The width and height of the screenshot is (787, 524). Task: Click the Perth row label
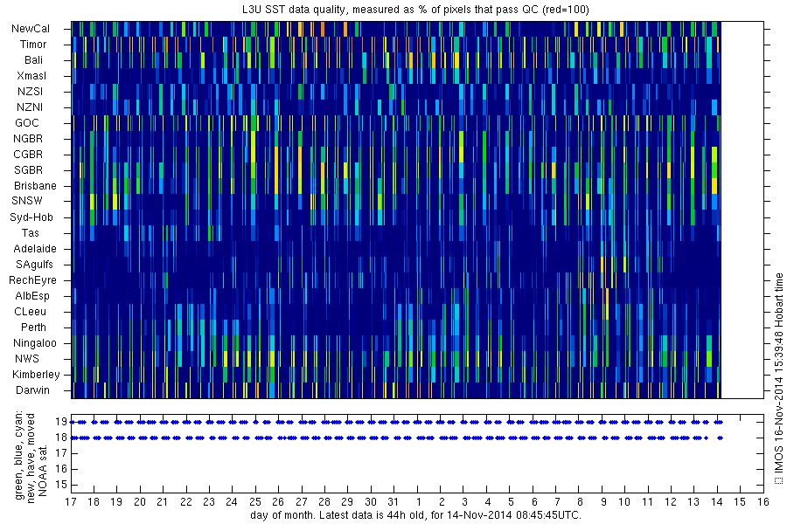tap(33, 327)
